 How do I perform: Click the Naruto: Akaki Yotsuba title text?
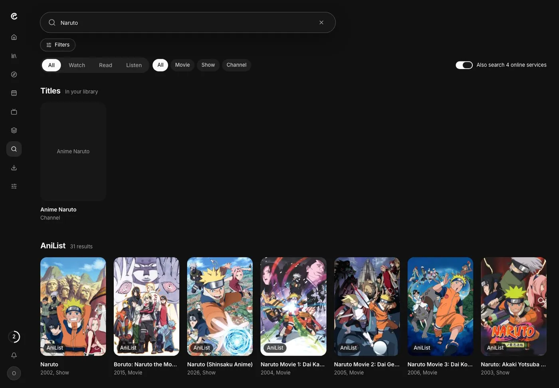click(513, 364)
